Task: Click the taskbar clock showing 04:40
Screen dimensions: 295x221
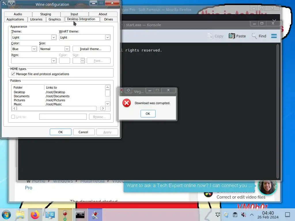Action: (268, 215)
